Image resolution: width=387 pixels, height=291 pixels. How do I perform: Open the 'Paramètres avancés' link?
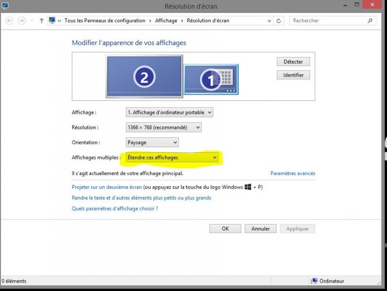tap(293, 173)
